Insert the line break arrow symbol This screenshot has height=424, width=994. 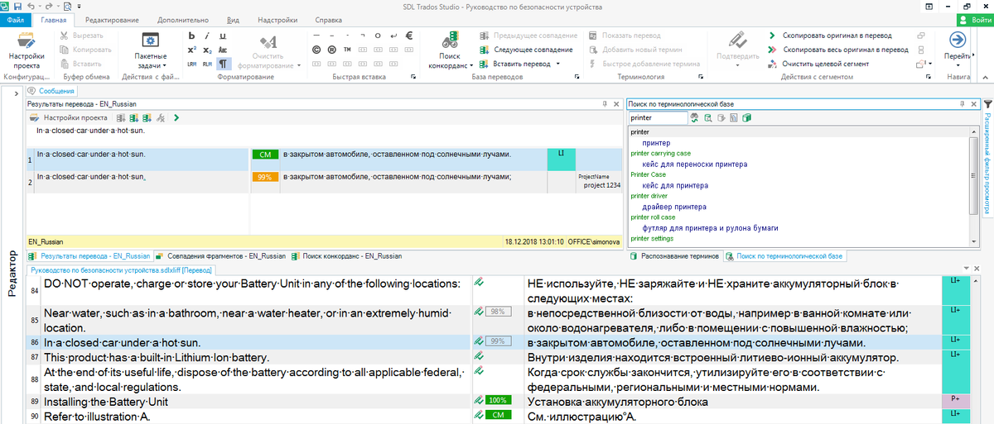point(393,36)
